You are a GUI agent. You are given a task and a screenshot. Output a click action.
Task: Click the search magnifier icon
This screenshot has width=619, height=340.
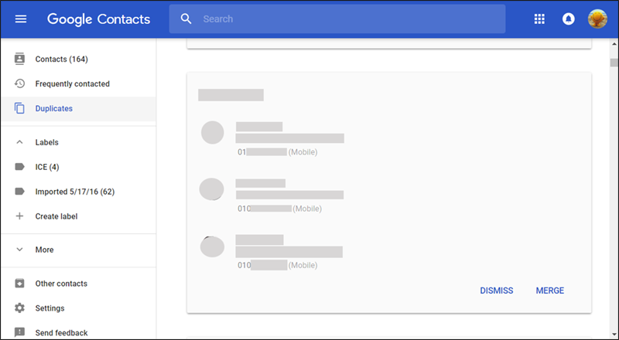tap(186, 19)
